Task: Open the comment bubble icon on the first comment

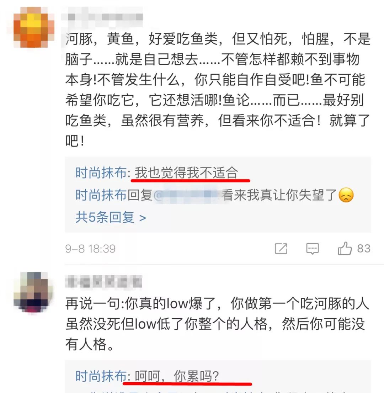Action: point(313,249)
